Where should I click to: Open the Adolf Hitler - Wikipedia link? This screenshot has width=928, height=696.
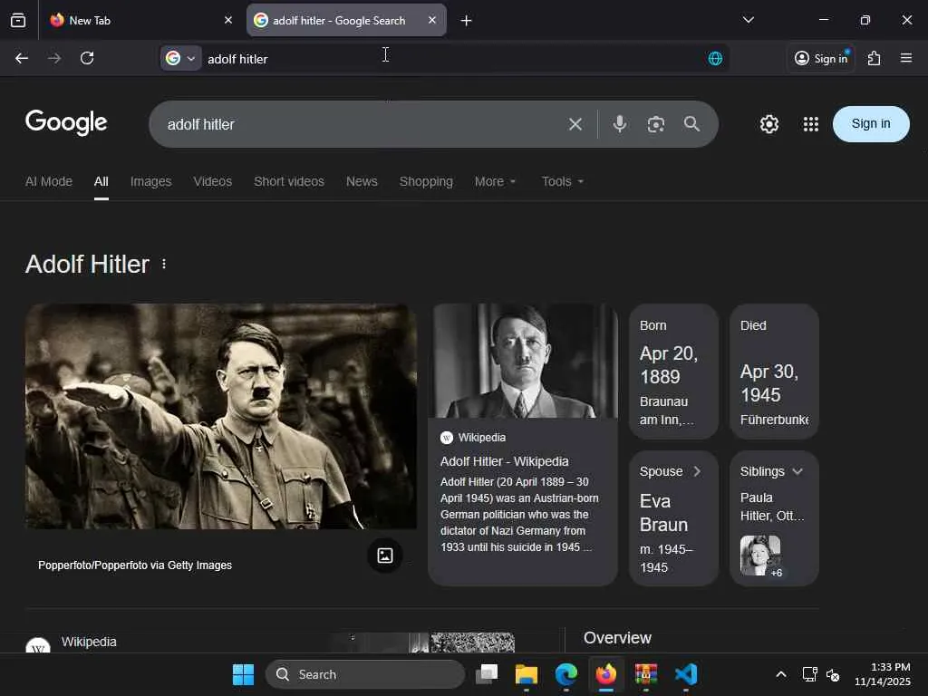coord(504,461)
